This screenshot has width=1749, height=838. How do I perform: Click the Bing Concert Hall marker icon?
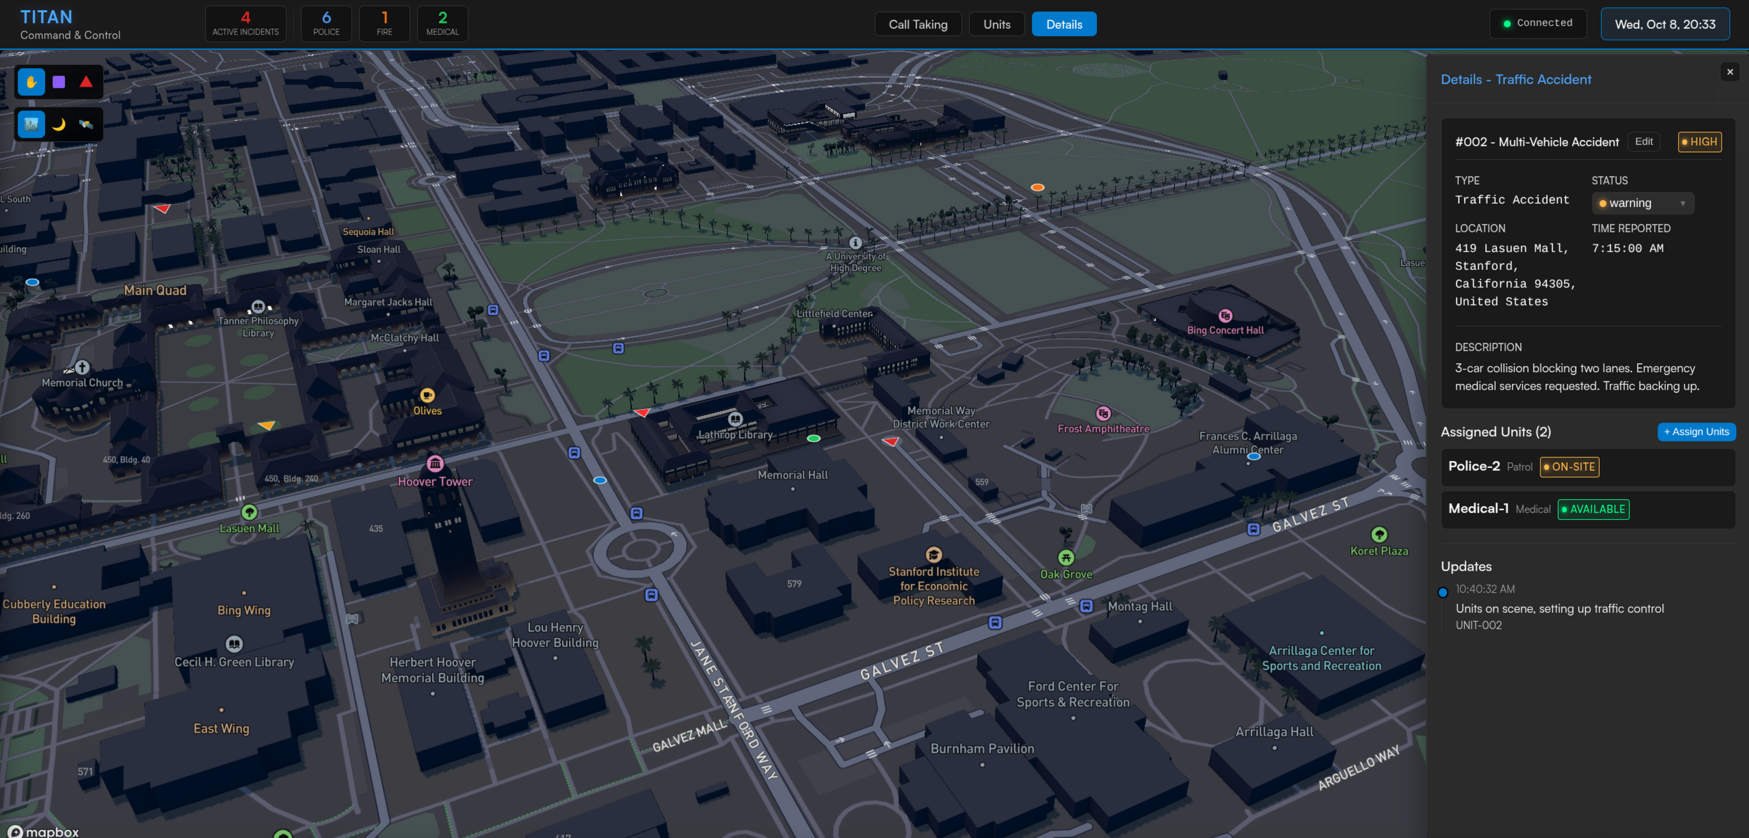[x=1225, y=316]
